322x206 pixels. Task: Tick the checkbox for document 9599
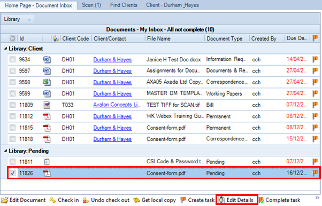[x=12, y=94]
